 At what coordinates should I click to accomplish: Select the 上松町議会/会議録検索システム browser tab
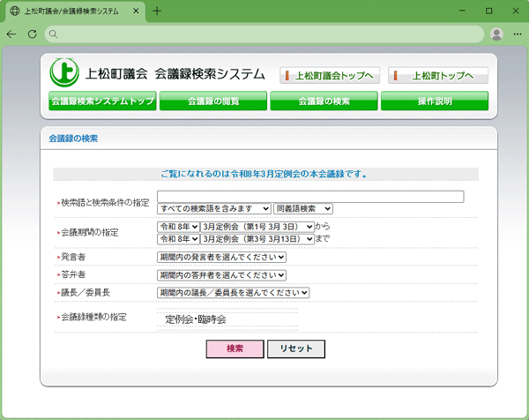[76, 11]
